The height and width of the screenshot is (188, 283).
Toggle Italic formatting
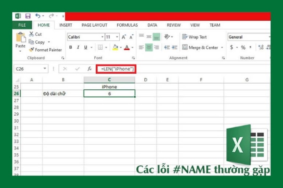pyautogui.click(x=78, y=47)
